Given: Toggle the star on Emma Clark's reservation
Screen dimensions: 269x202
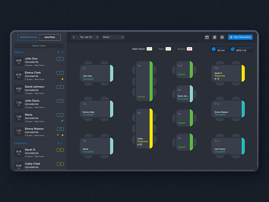Looking at the screenshot, I should pos(63,79).
